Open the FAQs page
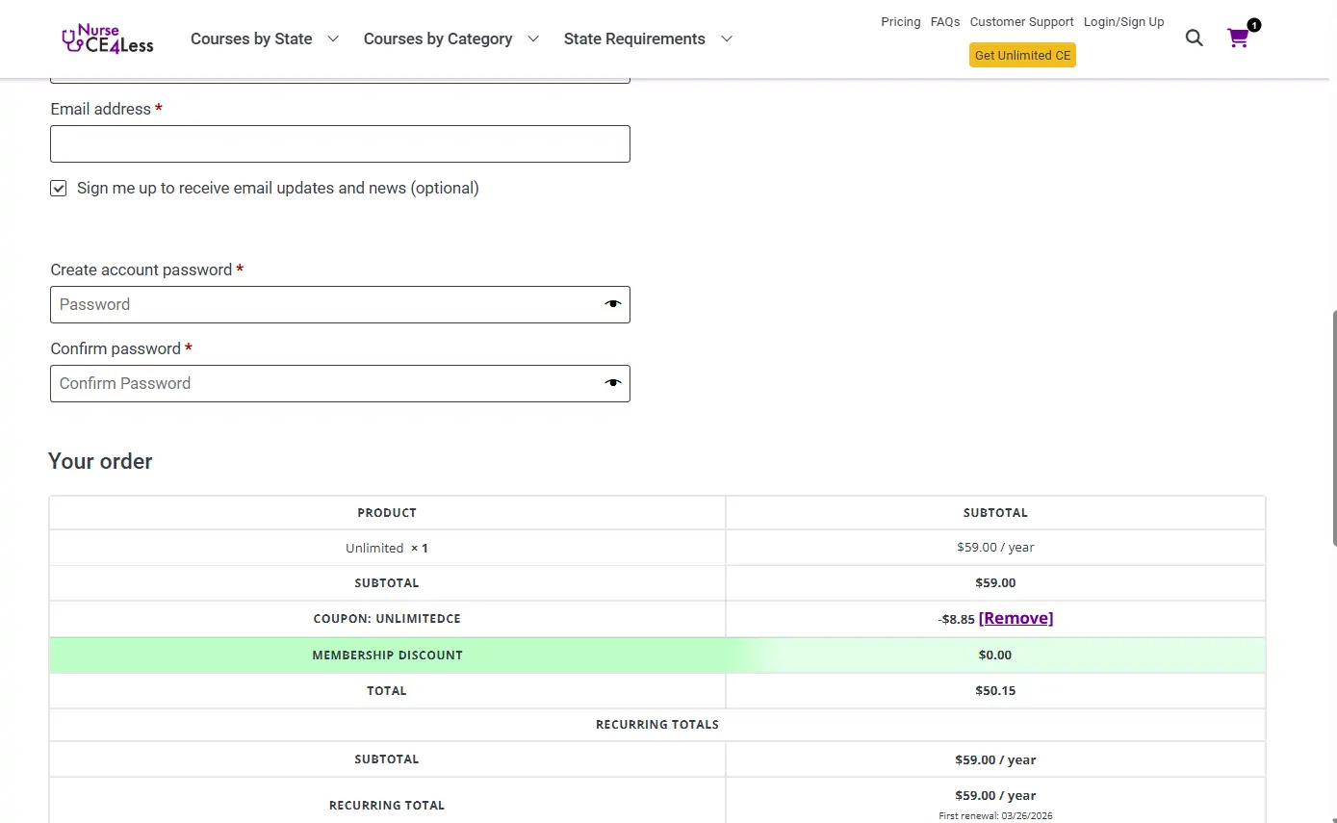Viewport: 1337px width, 823px height. coord(944,22)
